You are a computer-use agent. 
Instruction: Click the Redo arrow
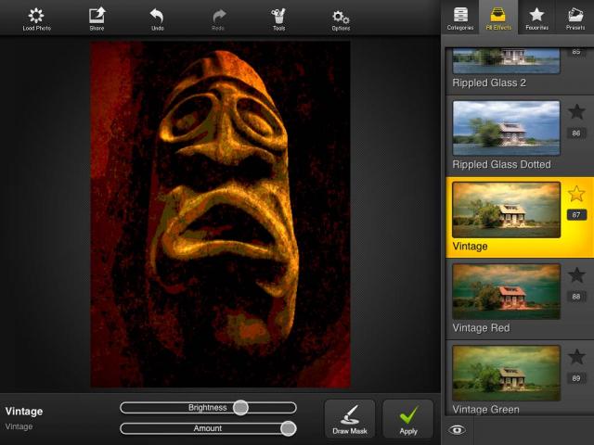point(219,18)
